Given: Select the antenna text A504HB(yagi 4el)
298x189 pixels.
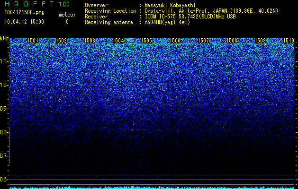Looking at the screenshot, I should tap(167, 22).
